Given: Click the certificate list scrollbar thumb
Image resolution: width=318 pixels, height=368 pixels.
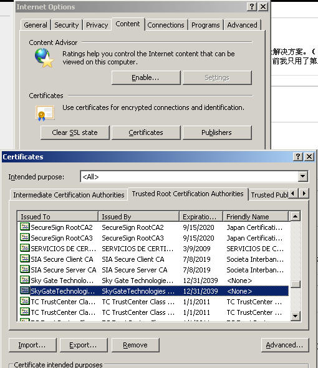Looking at the screenshot, I should pyautogui.click(x=296, y=284).
